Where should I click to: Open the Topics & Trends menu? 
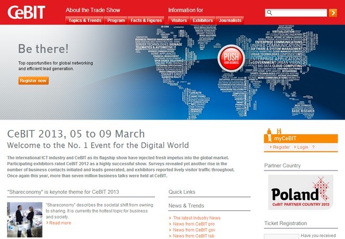tap(85, 21)
